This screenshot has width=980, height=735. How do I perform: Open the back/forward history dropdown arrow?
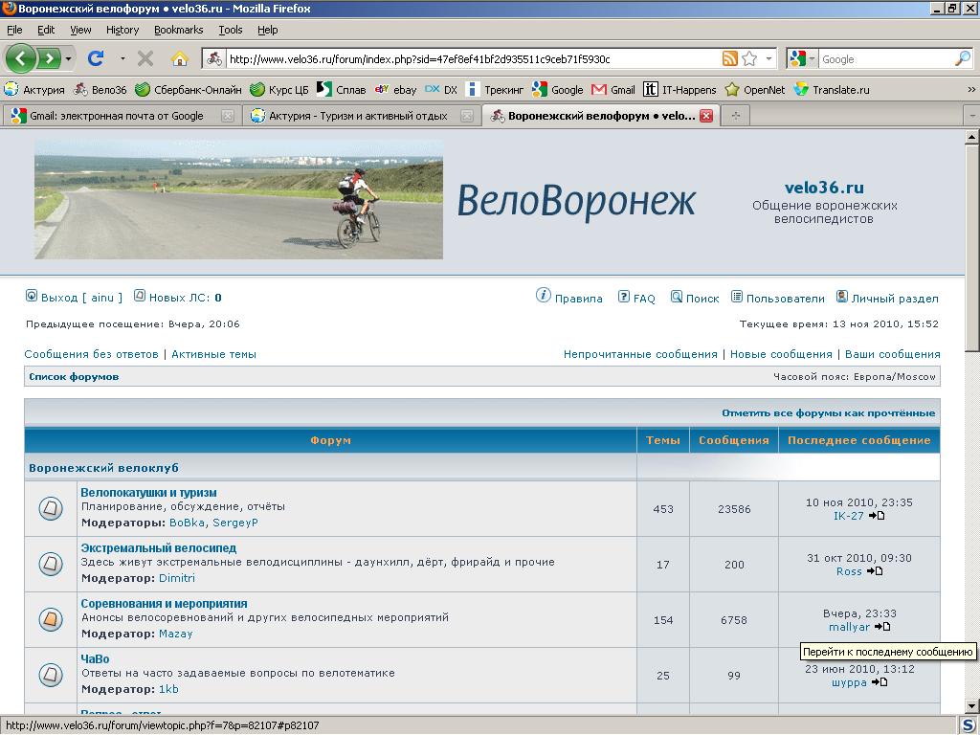69,59
